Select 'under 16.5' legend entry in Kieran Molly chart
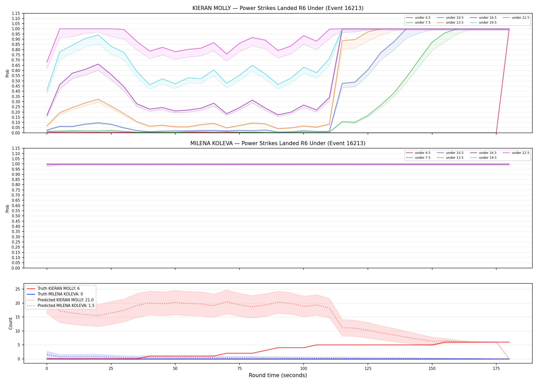This screenshot has width=538, height=384. (x=483, y=18)
